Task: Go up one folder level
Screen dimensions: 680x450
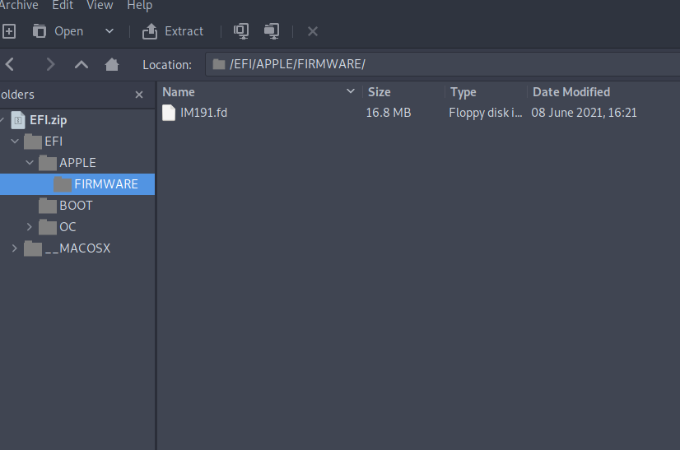Action: click(x=82, y=65)
